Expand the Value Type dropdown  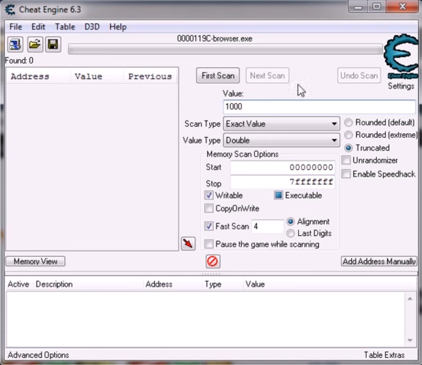tap(281, 140)
